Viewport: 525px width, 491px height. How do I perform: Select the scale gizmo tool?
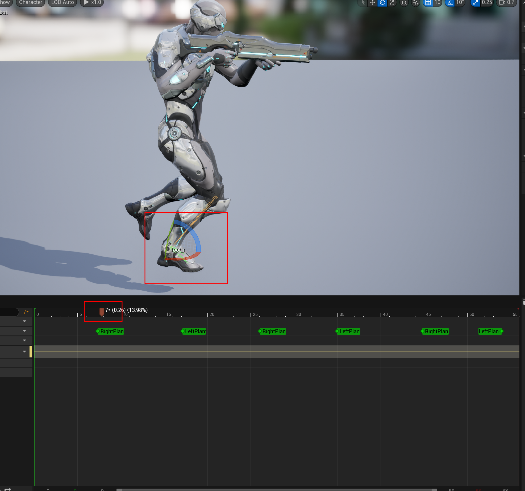point(392,3)
